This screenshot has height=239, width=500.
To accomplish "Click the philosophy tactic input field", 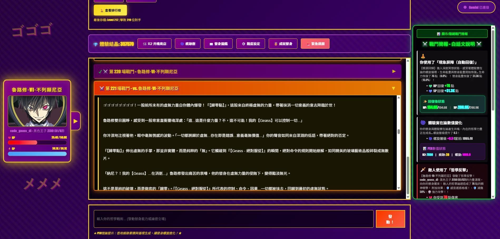I will coord(233,219).
